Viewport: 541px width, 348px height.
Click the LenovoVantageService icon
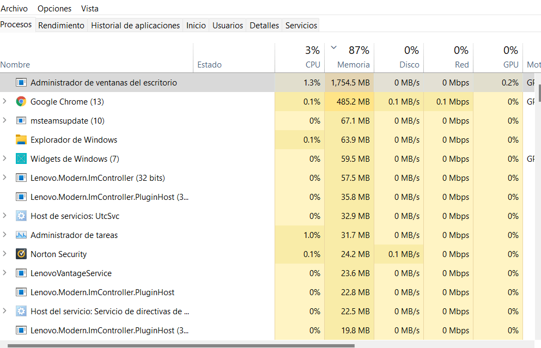click(x=21, y=273)
